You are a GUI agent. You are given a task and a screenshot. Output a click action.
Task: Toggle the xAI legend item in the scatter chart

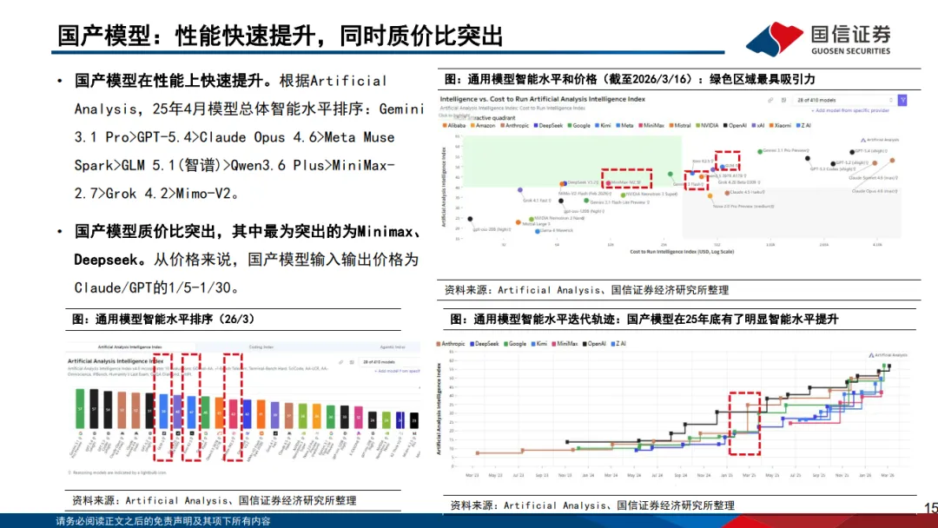(758, 126)
